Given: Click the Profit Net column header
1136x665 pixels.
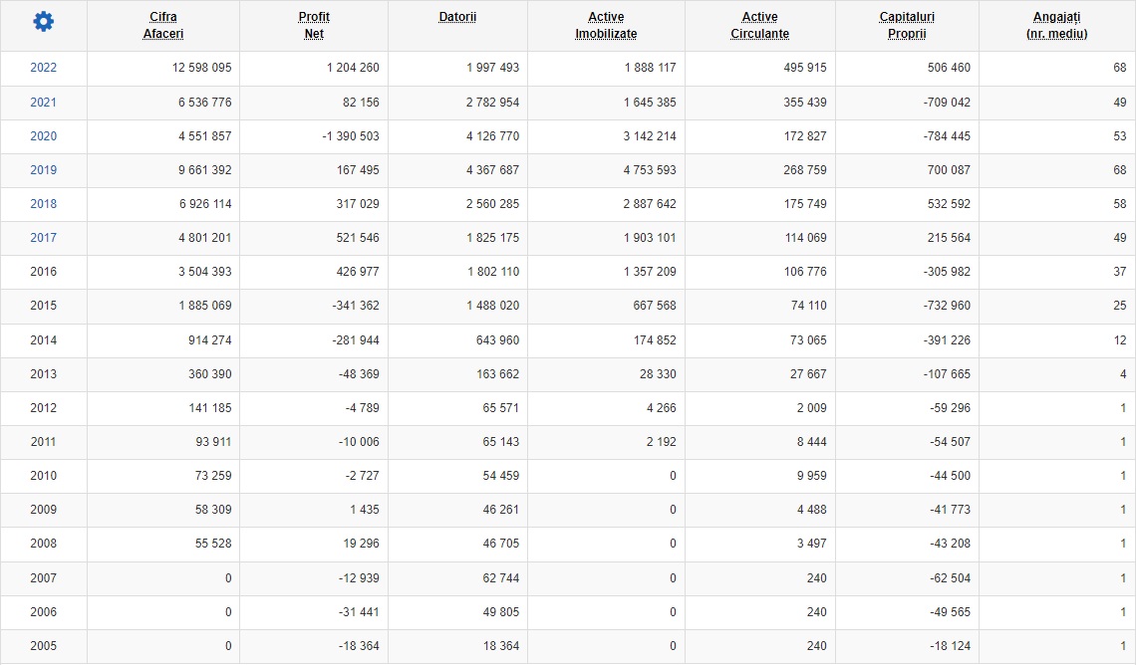Looking at the screenshot, I should [x=314, y=25].
